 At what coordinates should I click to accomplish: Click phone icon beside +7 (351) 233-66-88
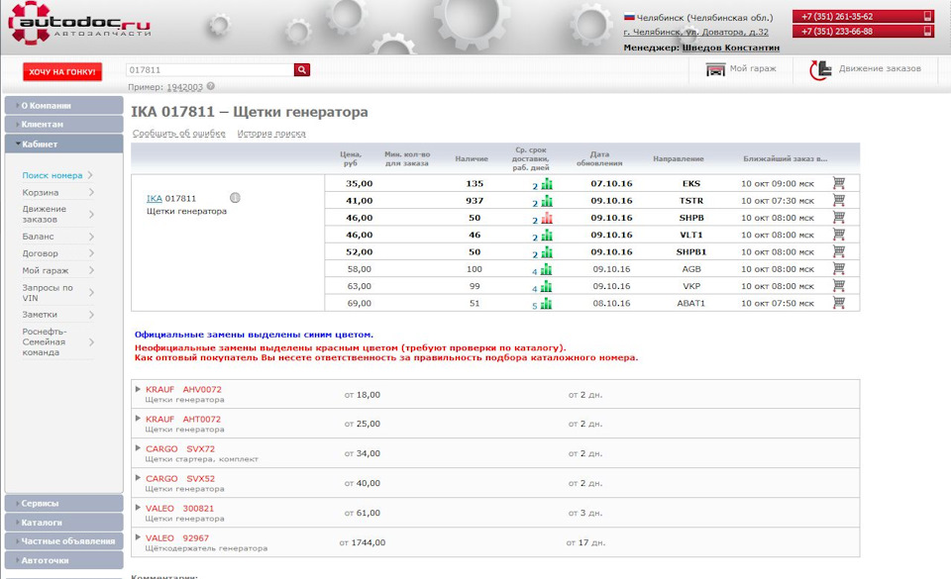click(x=927, y=31)
